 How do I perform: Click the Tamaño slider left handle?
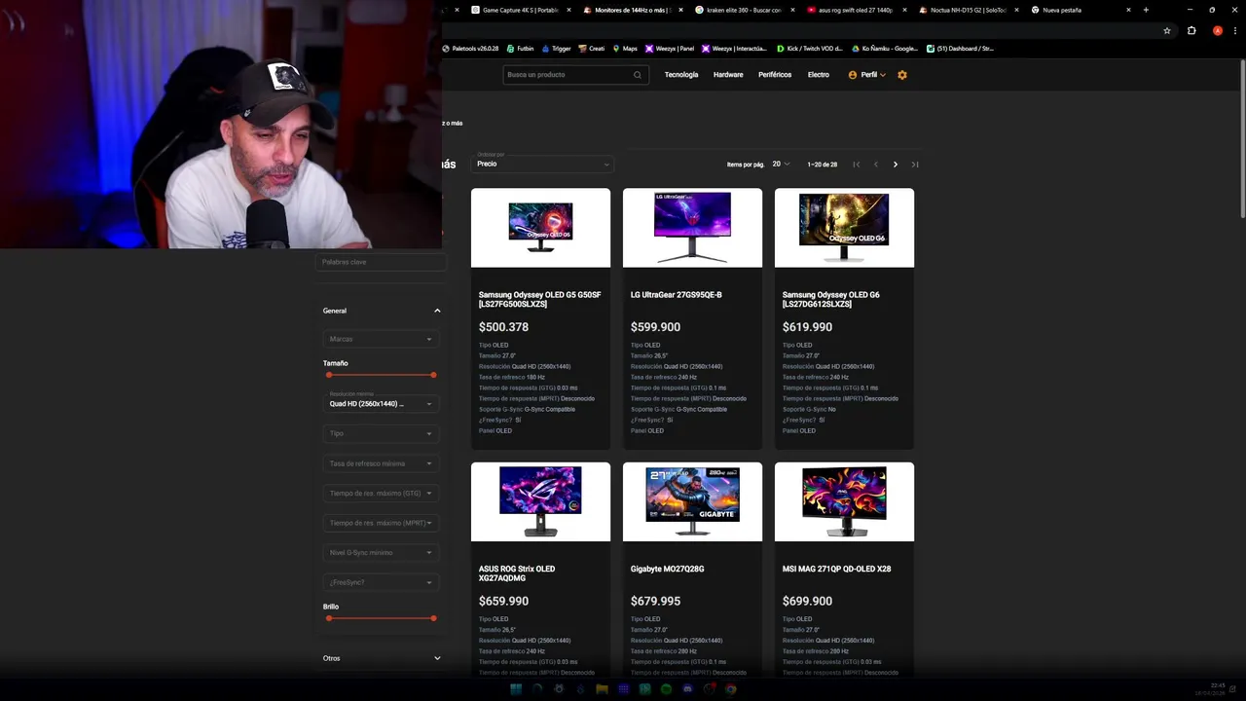pos(329,375)
